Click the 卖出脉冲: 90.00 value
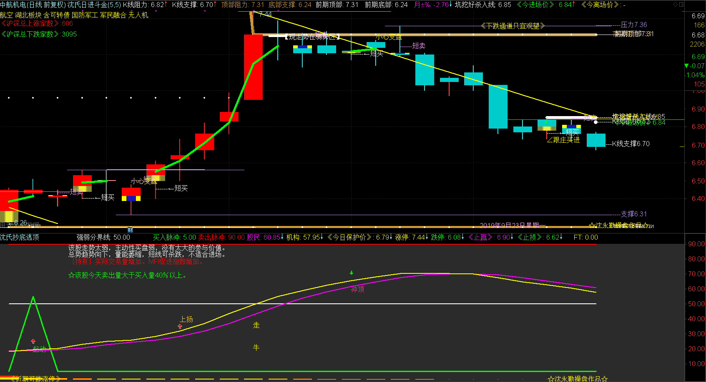This screenshot has height=382, width=706. [x=221, y=237]
